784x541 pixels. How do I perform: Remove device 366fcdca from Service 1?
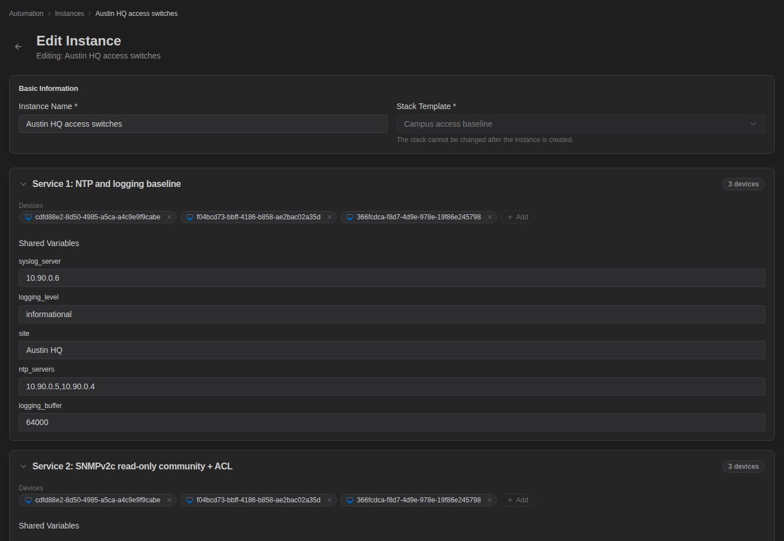(490, 217)
